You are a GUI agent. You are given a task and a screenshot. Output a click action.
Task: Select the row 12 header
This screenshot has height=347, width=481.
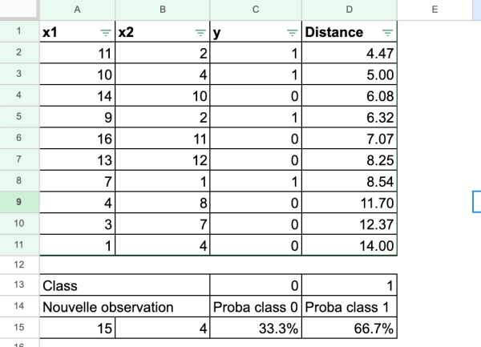18,264
